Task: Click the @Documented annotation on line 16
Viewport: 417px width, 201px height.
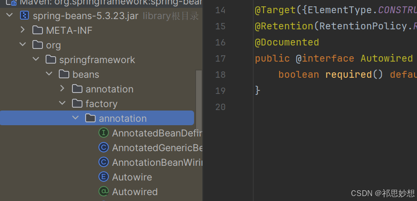Action: pyautogui.click(x=287, y=42)
